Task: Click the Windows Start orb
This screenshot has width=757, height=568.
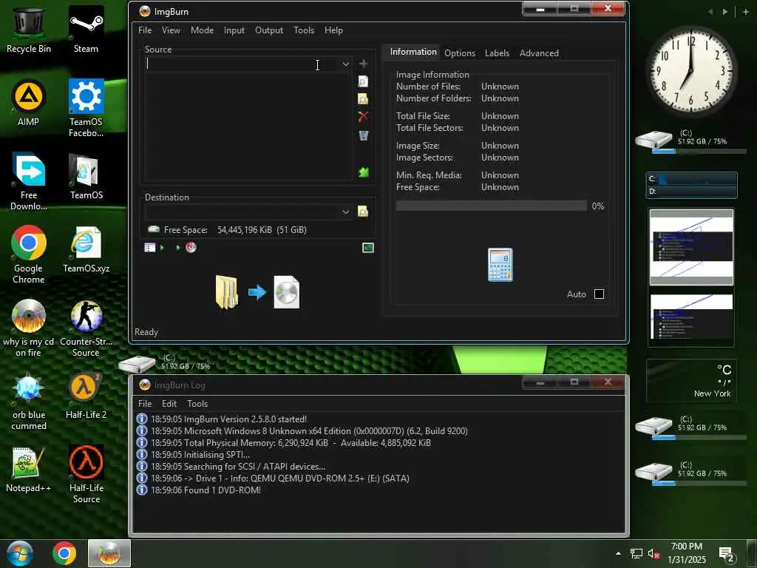Action: click(20, 553)
